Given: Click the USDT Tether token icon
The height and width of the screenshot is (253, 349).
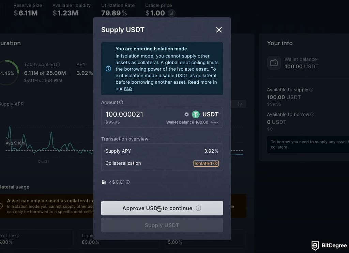Looking at the screenshot, I should [196, 114].
